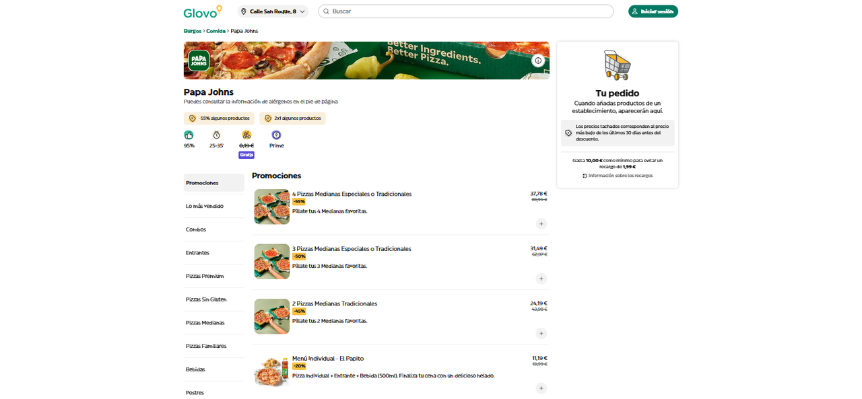
Task: Open Información sobre los recargos link
Action: tap(618, 176)
